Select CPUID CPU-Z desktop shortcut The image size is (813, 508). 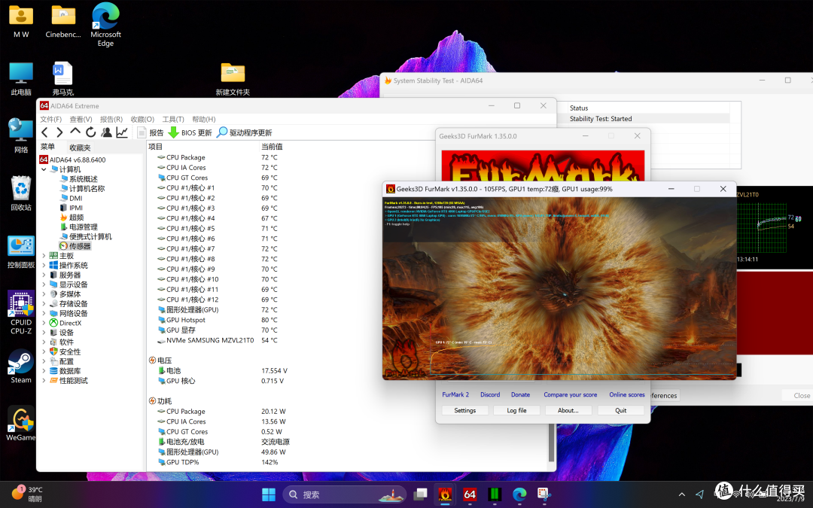tap(21, 312)
